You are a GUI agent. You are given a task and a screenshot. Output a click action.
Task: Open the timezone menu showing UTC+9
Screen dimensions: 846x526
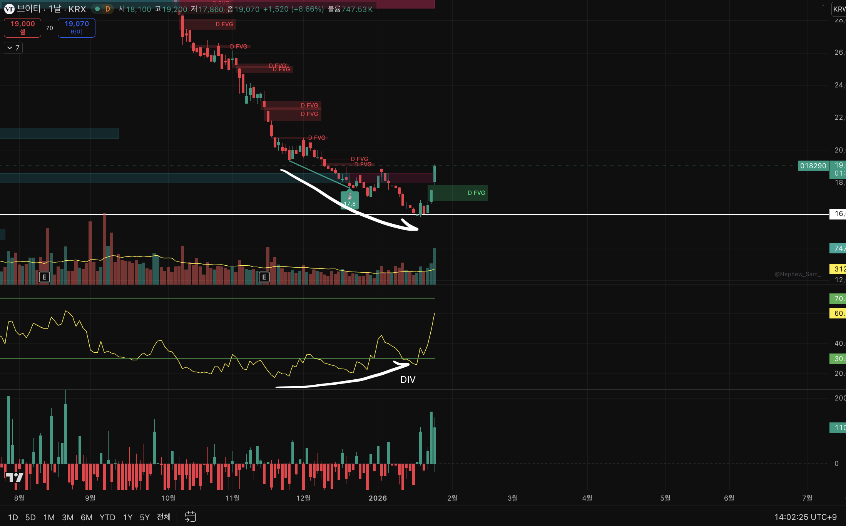click(805, 517)
